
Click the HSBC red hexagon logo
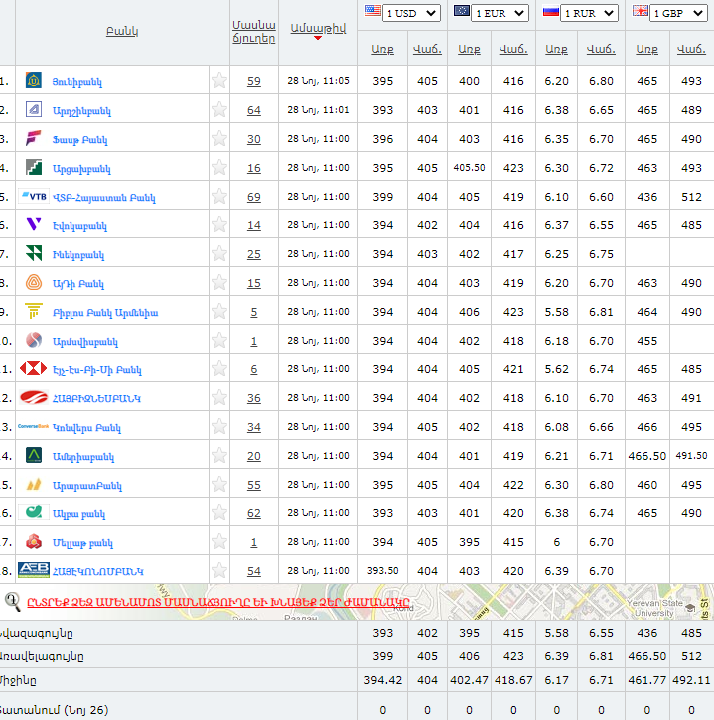click(x=34, y=368)
